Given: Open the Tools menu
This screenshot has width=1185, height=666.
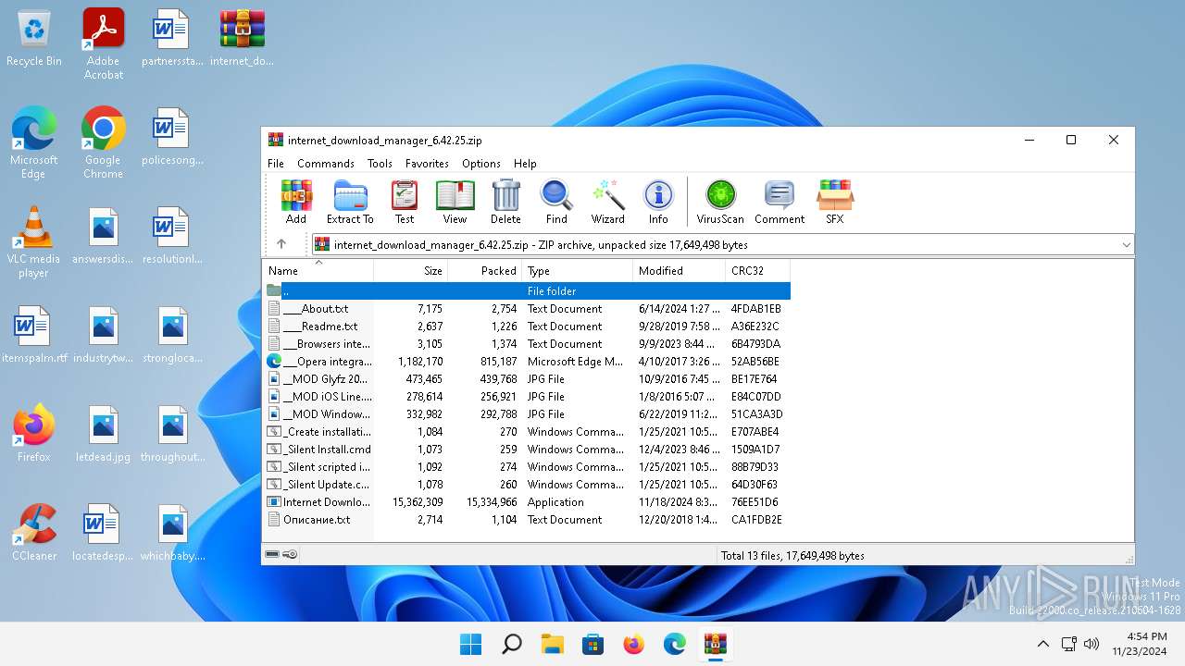Looking at the screenshot, I should coord(380,163).
